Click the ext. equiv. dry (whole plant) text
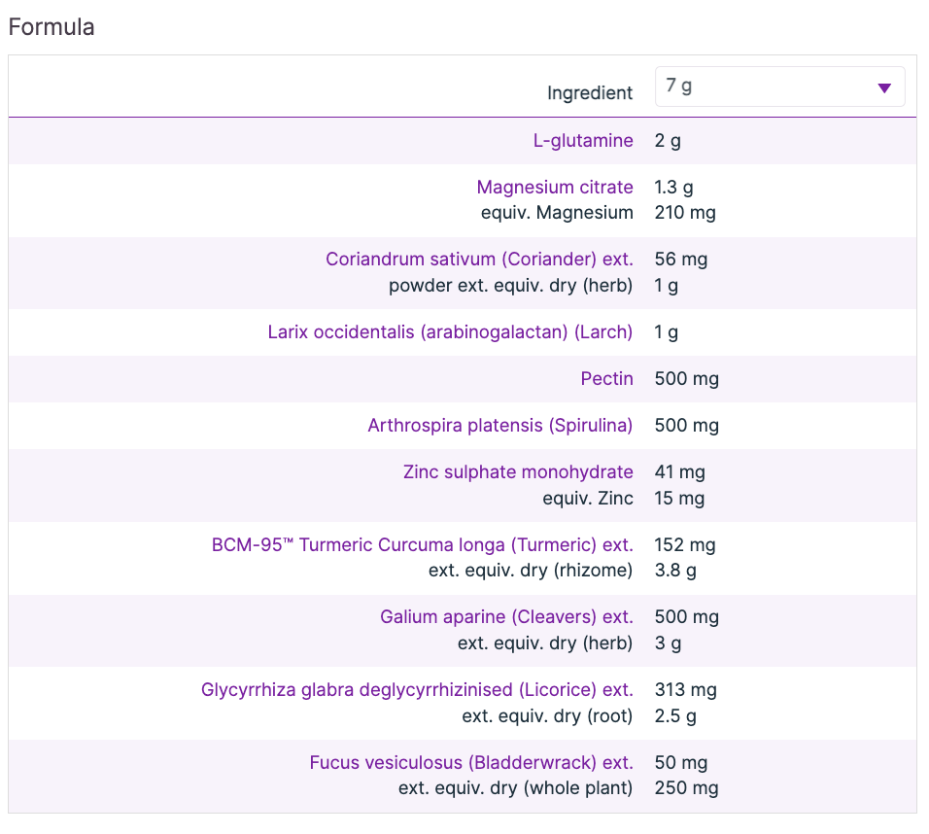929x834 pixels. (515, 789)
